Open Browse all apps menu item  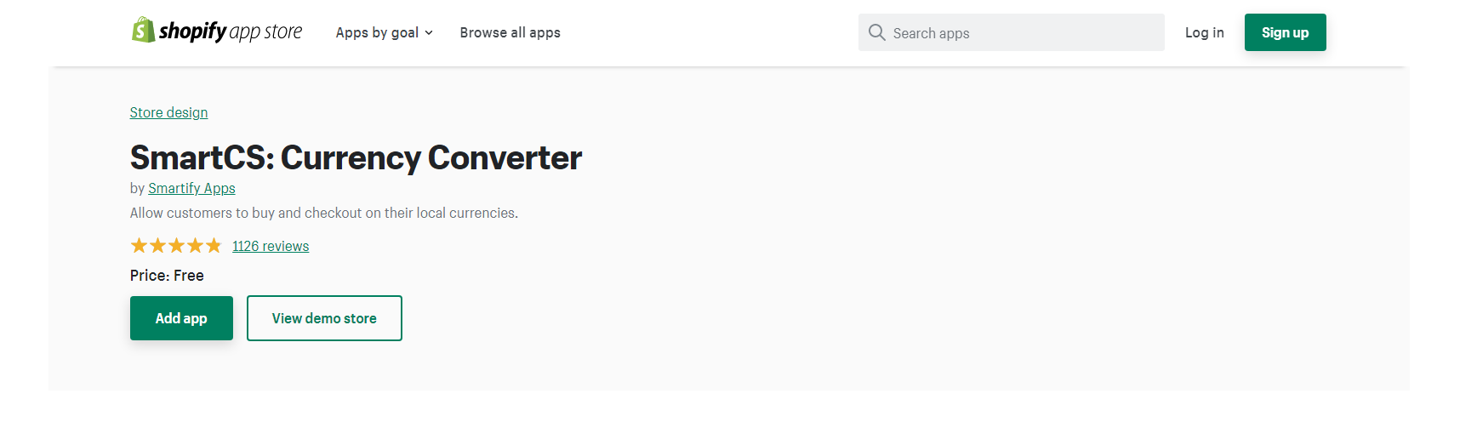[x=510, y=32]
